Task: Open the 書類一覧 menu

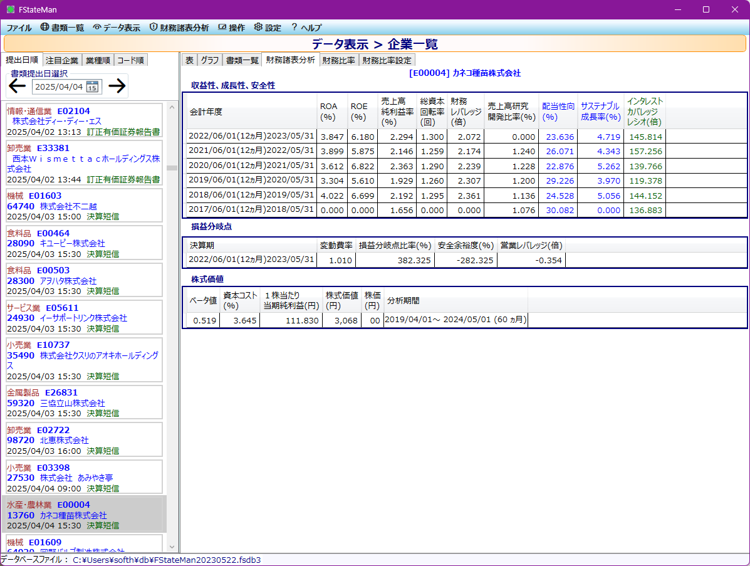Action: (62, 28)
